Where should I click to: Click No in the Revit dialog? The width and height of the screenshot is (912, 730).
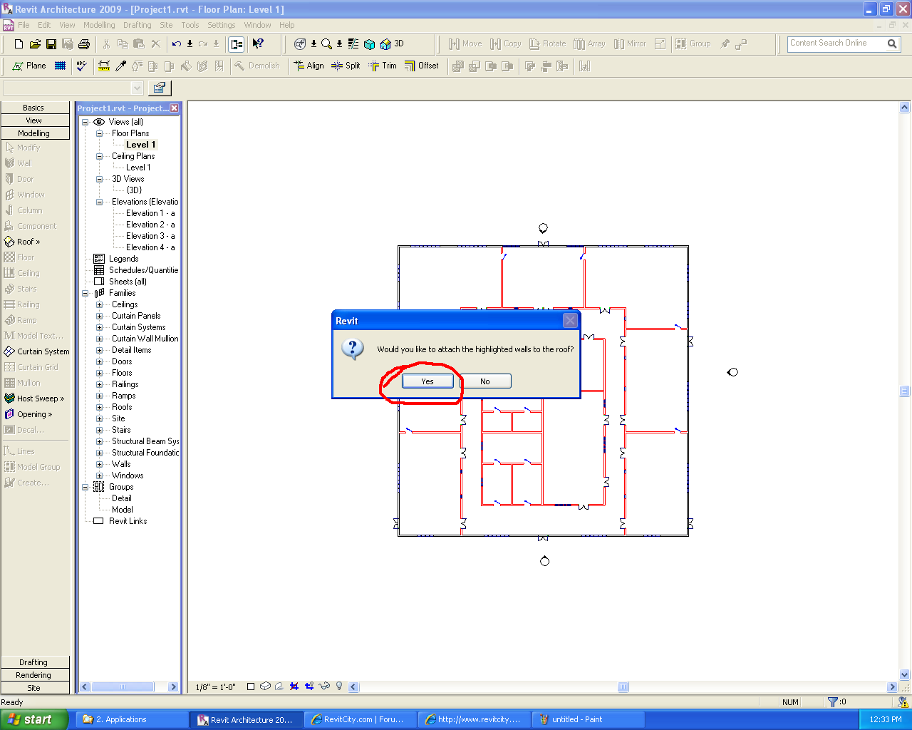click(x=484, y=381)
